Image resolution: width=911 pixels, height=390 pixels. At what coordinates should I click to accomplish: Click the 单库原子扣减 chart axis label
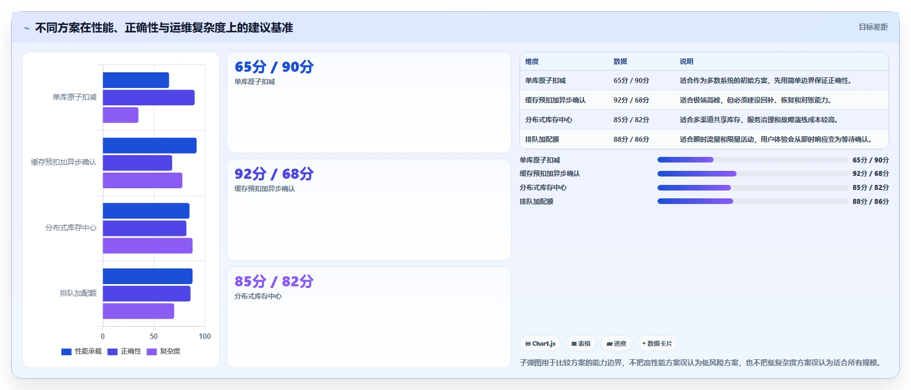75,97
